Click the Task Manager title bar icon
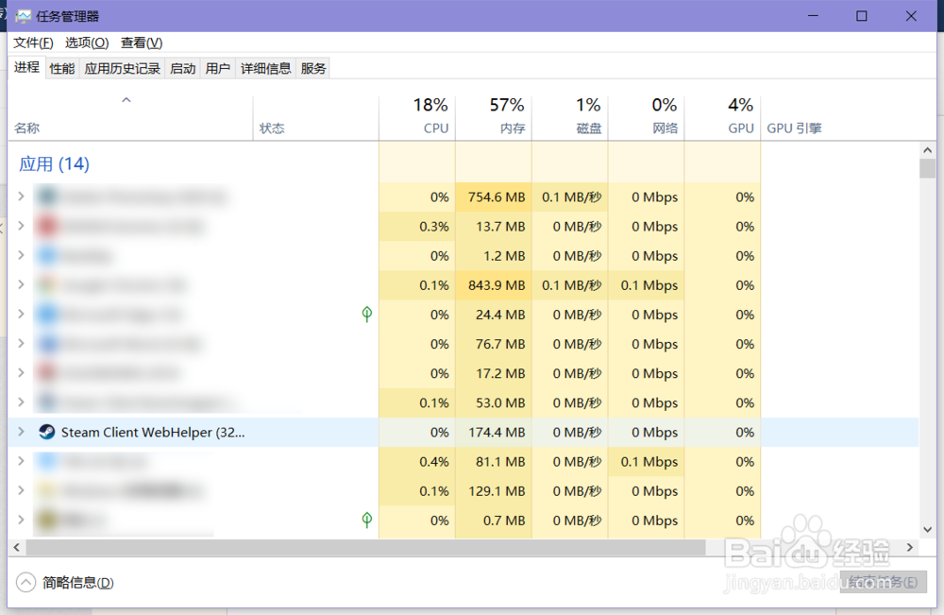This screenshot has height=615, width=944. (x=23, y=16)
